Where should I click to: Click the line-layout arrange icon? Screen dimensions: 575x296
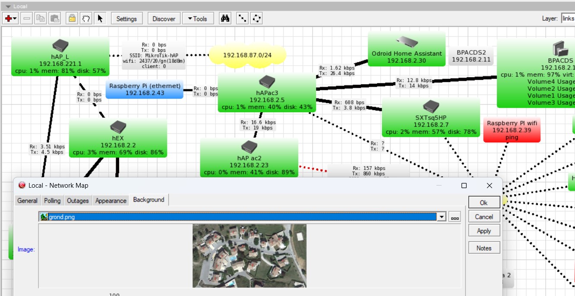coord(243,19)
